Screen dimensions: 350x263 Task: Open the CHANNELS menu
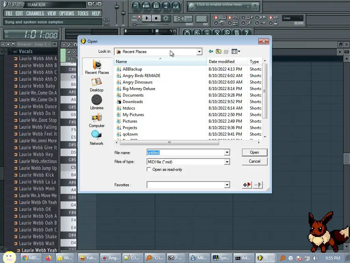(x=35, y=13)
